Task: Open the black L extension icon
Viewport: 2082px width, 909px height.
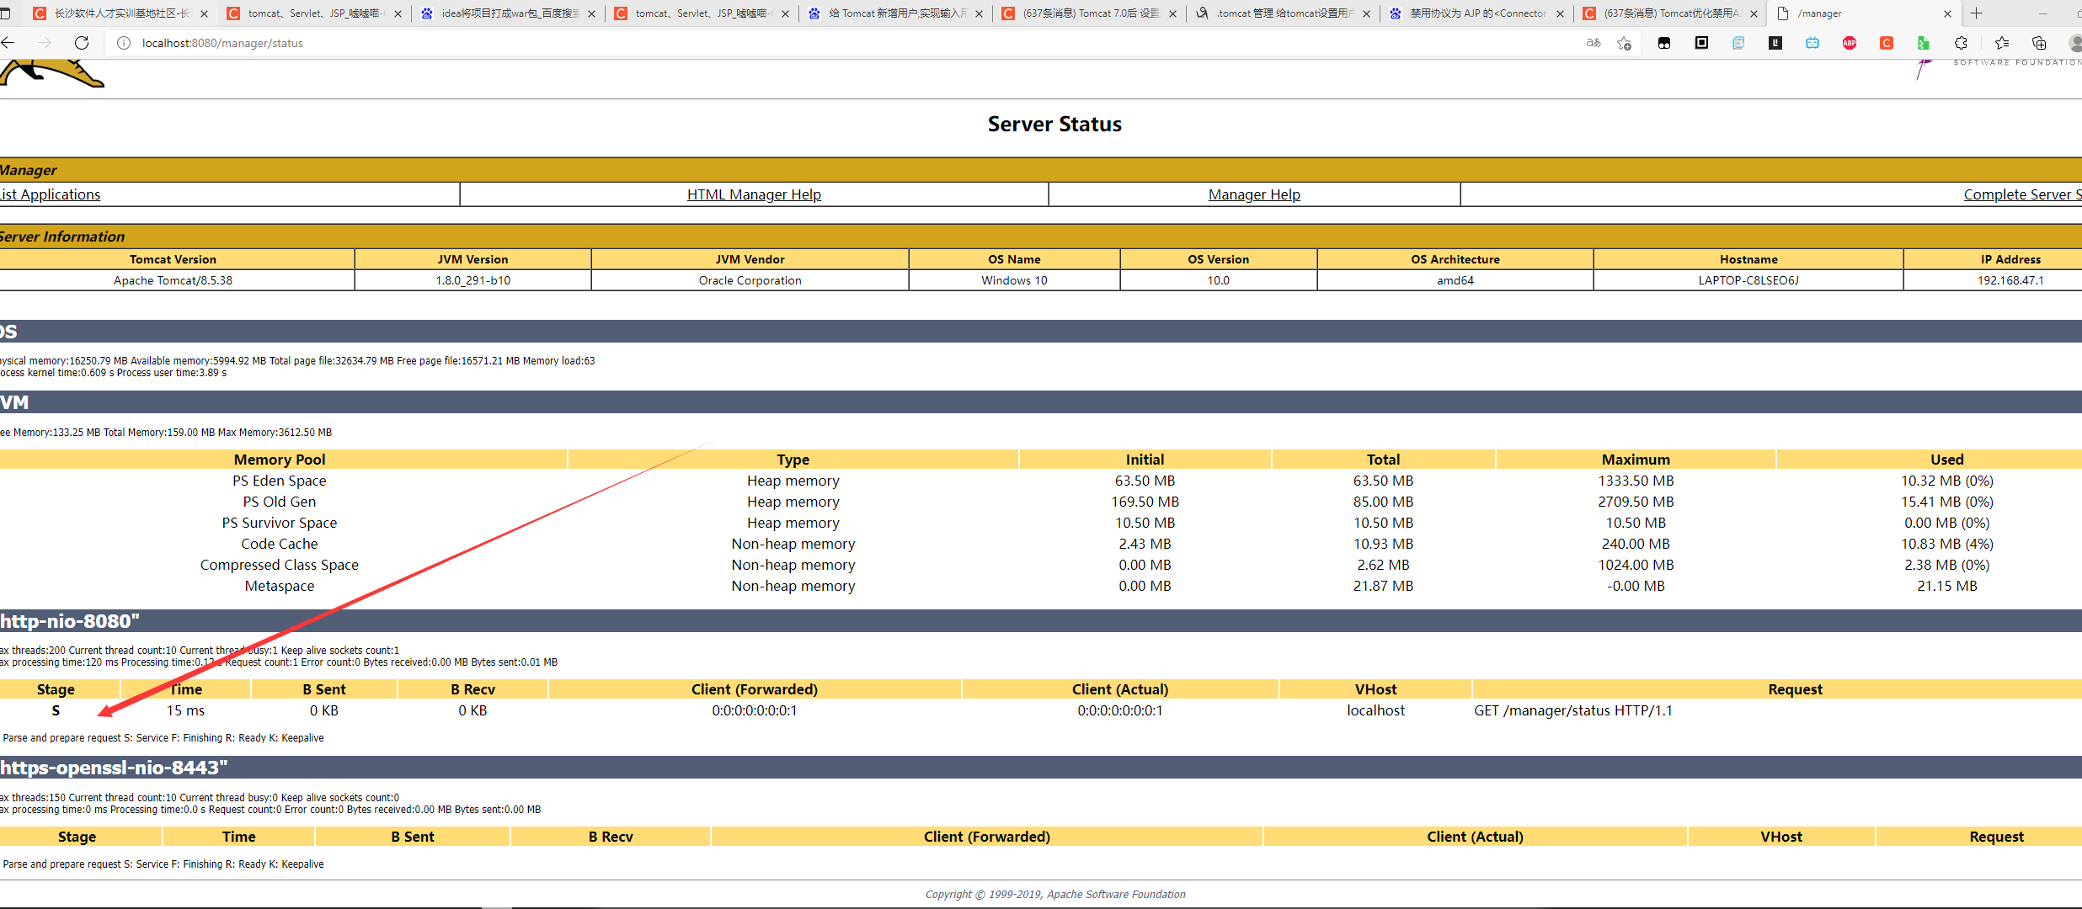Action: coord(1775,43)
